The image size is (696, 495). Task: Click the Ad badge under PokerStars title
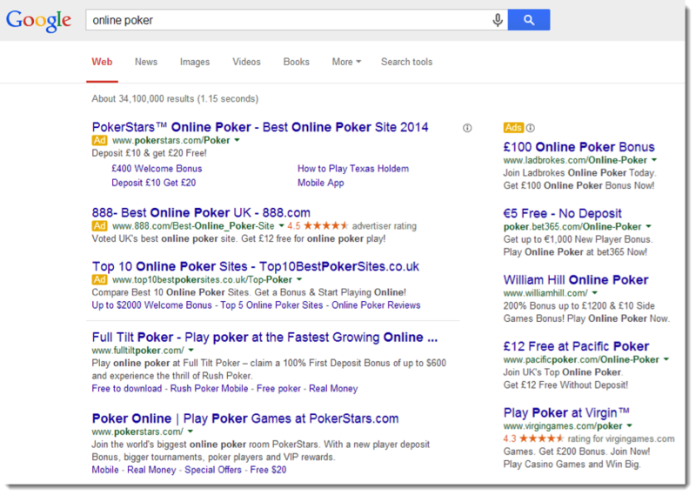(x=99, y=140)
